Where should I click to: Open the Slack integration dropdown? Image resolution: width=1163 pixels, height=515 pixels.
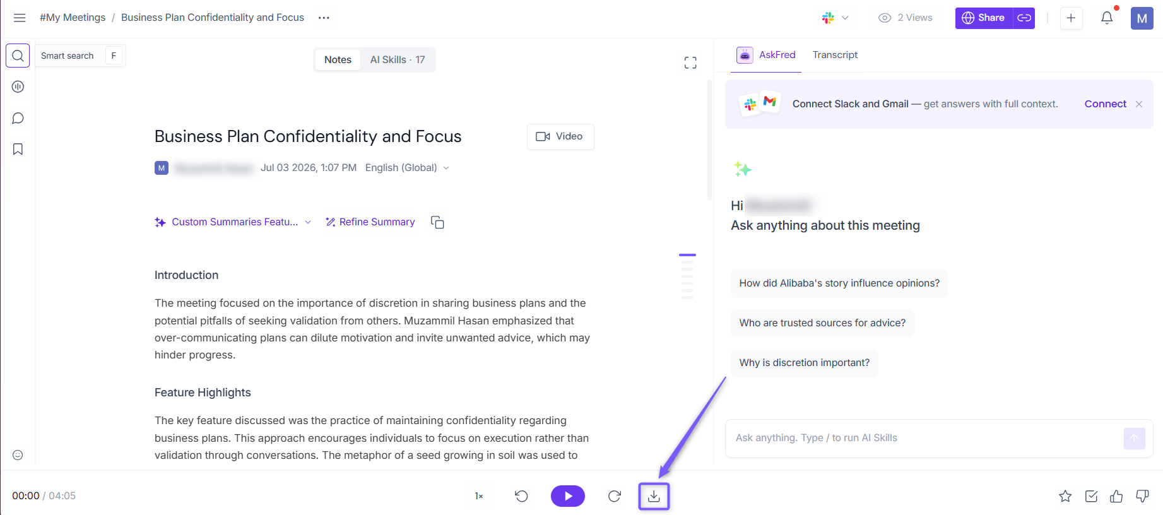[x=835, y=18]
